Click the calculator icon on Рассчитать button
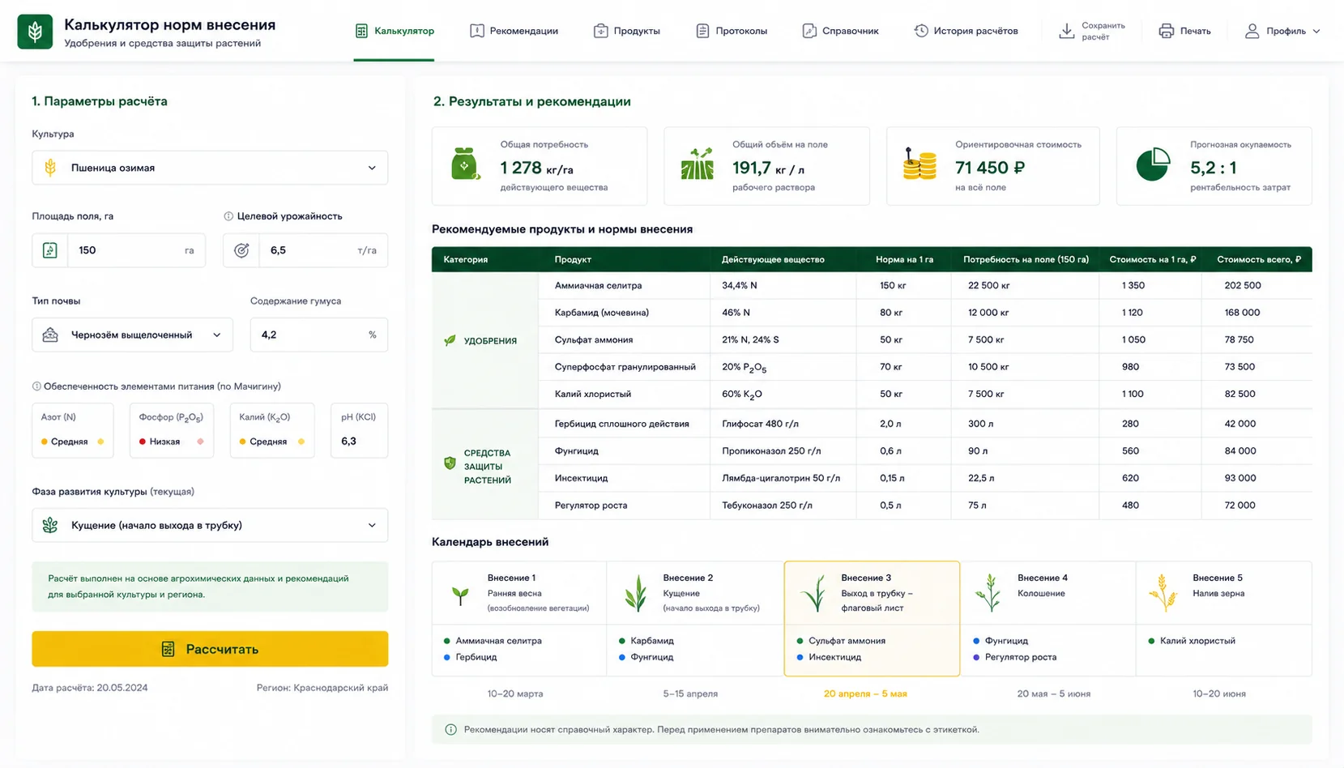This screenshot has width=1344, height=768. [168, 649]
